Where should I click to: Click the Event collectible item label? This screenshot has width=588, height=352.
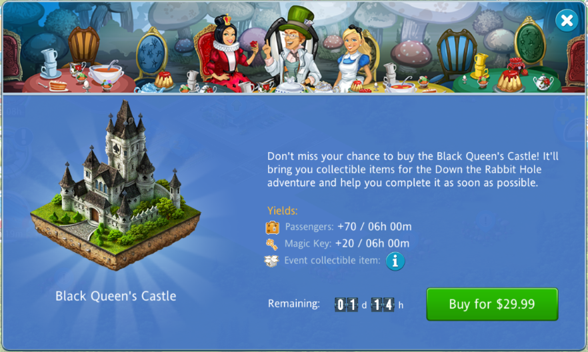pyautogui.click(x=332, y=261)
